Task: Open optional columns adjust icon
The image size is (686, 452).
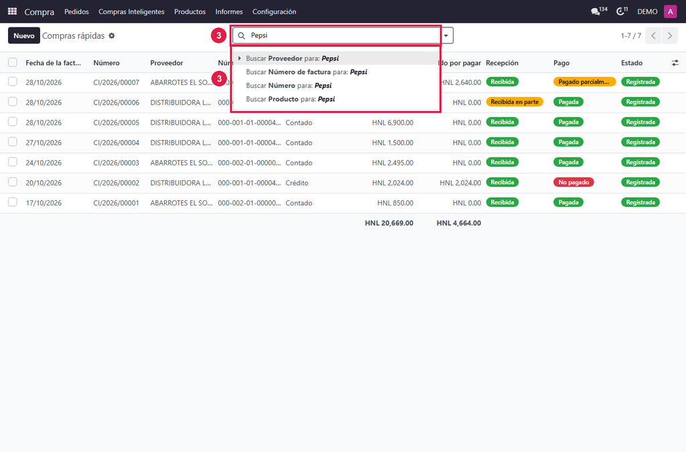Action: point(675,63)
